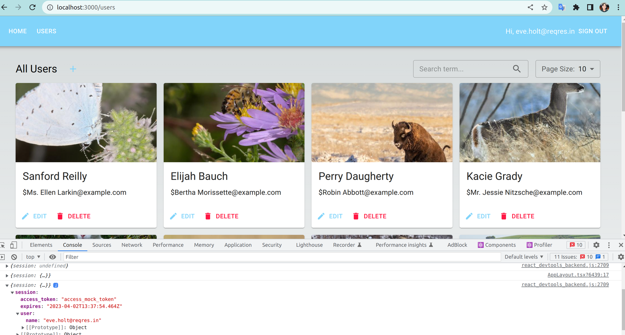625x335 pixels.
Task: Expand the second {session: {…}} log entry
Action: pos(7,276)
